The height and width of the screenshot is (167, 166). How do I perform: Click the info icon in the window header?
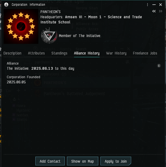point(6,5)
